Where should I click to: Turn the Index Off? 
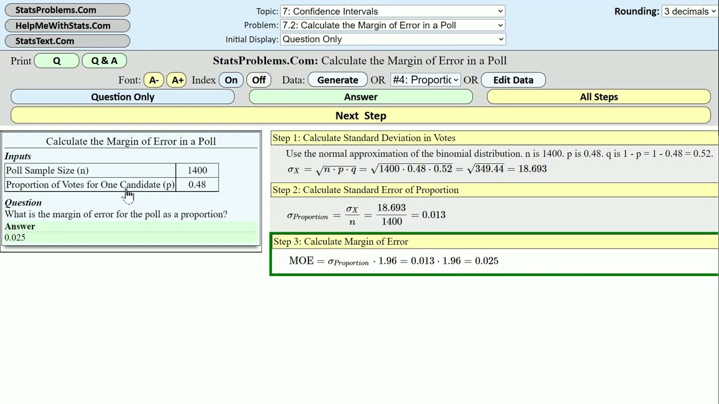258,80
